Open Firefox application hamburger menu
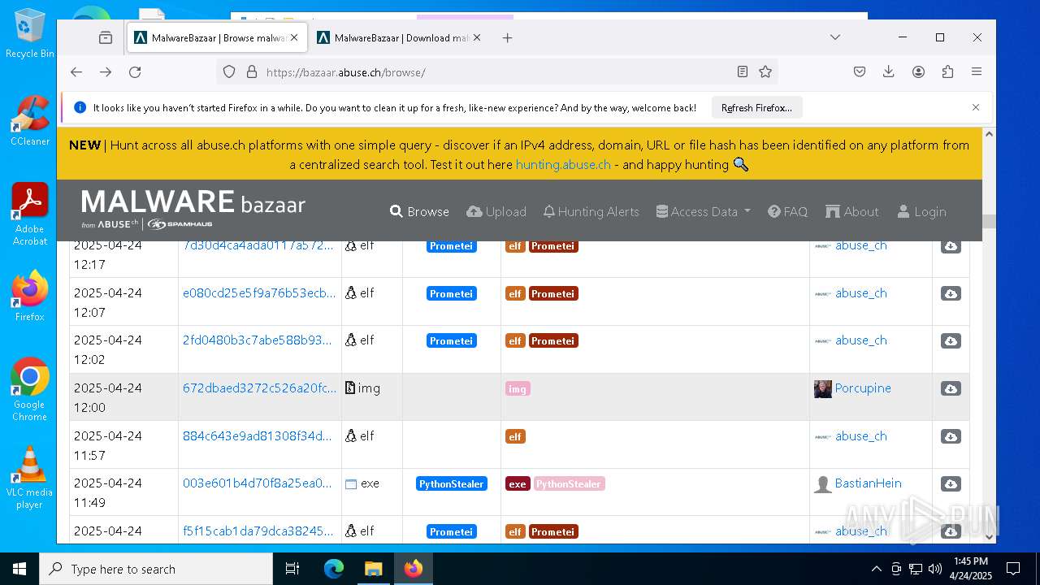Image resolution: width=1040 pixels, height=585 pixels. click(x=977, y=71)
